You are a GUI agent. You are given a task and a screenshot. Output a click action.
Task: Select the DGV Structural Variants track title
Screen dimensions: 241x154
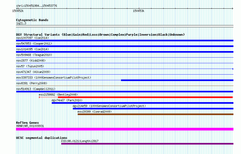[100, 35]
